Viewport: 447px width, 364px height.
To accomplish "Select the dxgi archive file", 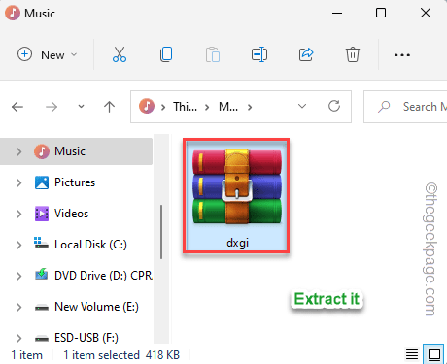I will (x=236, y=196).
